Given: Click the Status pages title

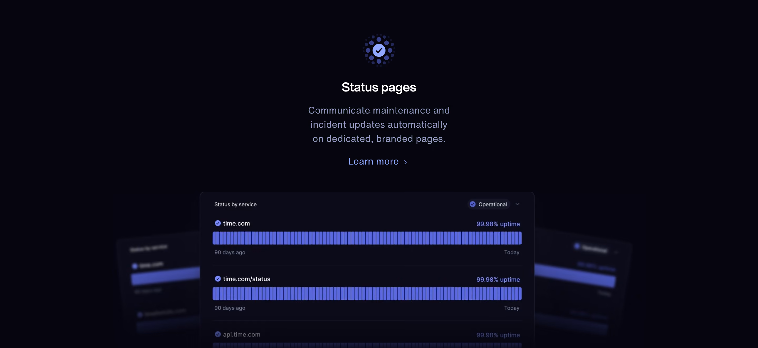Looking at the screenshot, I should 379,87.
